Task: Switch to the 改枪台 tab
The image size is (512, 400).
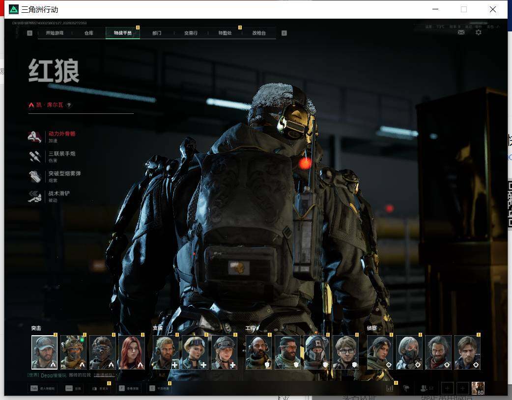Action: 259,33
